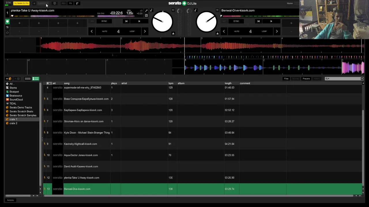369x207 pixels.
Task: Enable Autoplay at bottom left
Action: (x=10, y=200)
